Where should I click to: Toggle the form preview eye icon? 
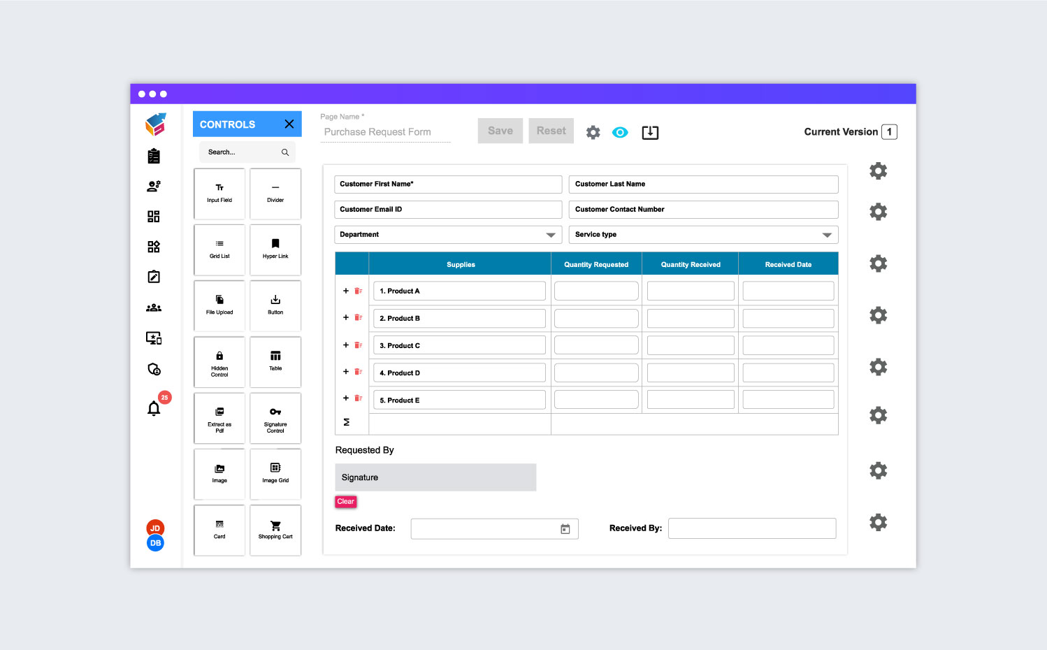(x=620, y=132)
